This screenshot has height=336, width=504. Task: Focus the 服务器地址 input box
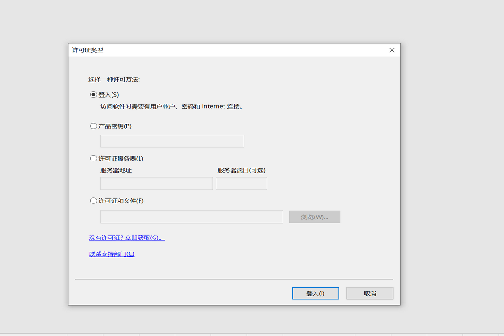(156, 183)
